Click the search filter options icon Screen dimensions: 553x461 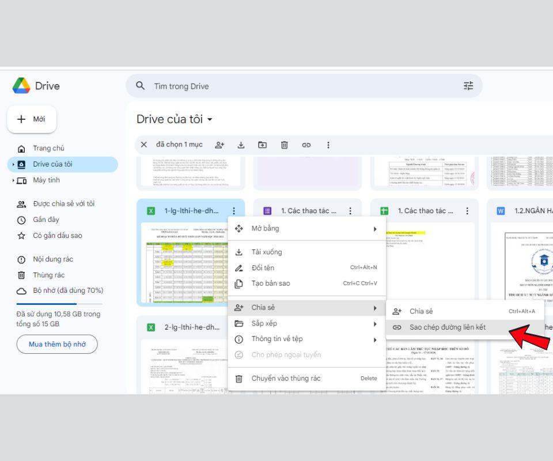pyautogui.click(x=468, y=86)
